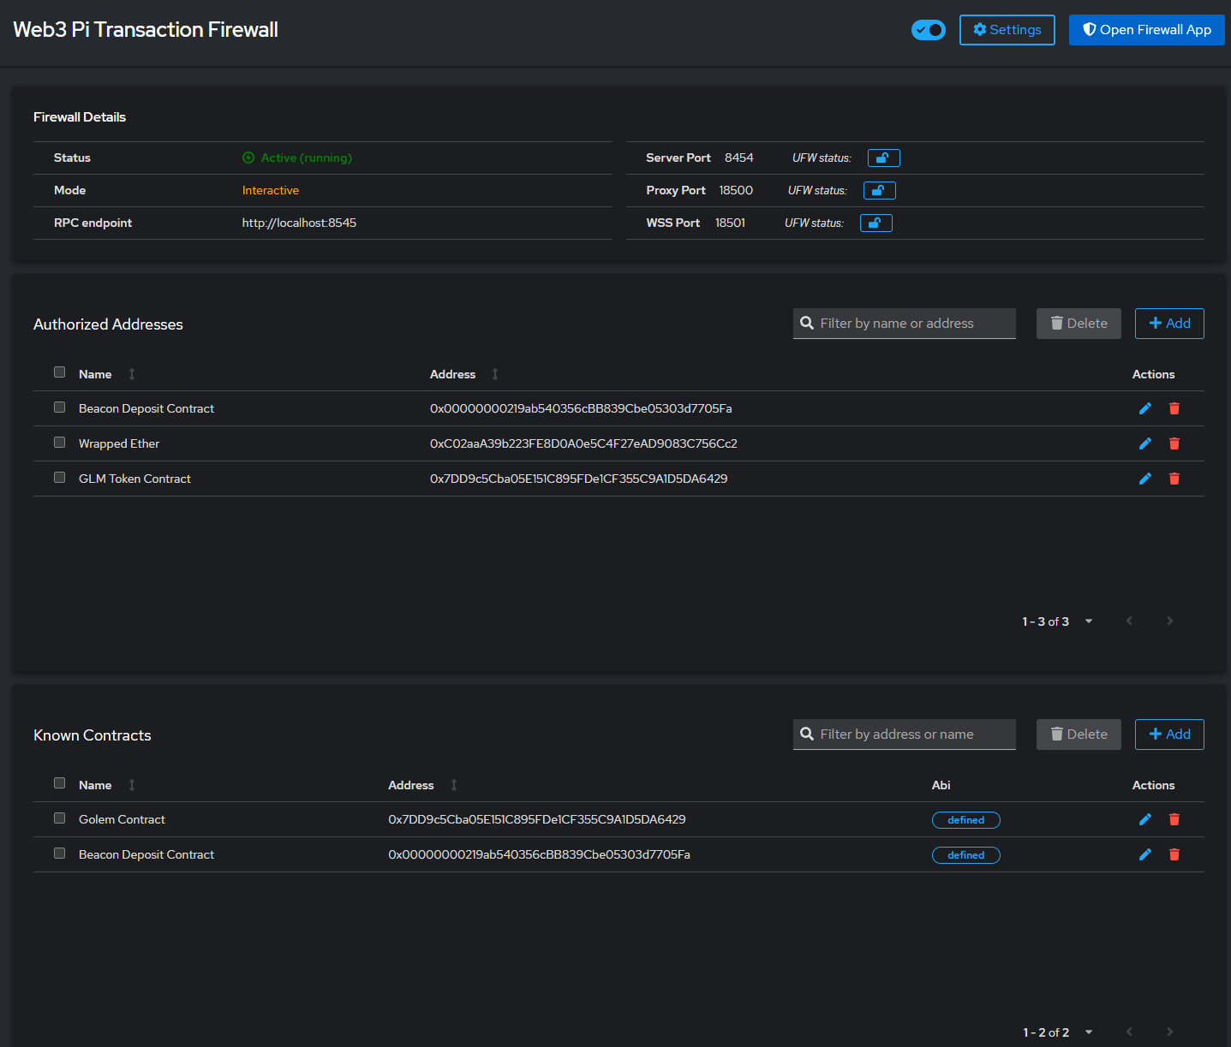Open rows-per-page dropdown for Known Contracts
The height and width of the screenshot is (1047, 1231).
tap(1088, 1032)
